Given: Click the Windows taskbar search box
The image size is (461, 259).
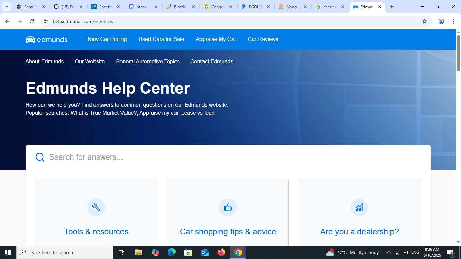Looking at the screenshot, I should [65, 252].
